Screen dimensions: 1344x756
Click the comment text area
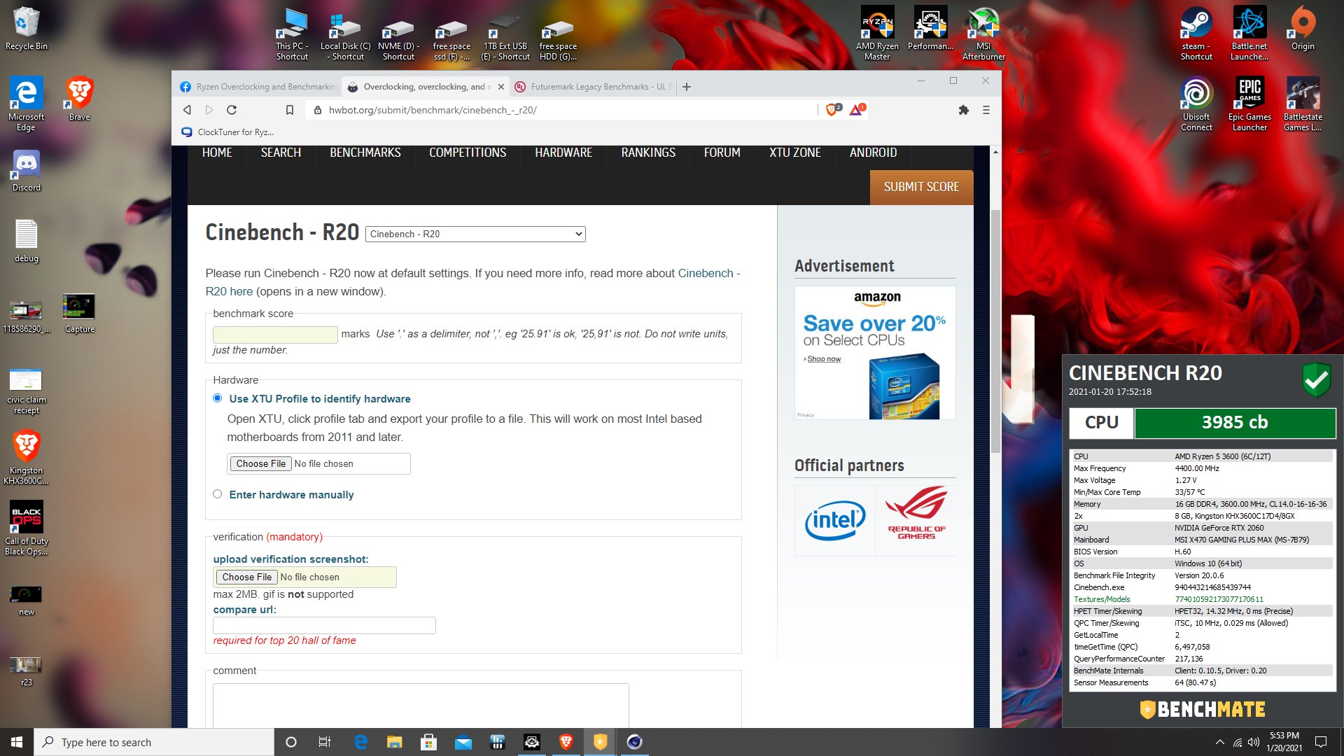pos(421,706)
